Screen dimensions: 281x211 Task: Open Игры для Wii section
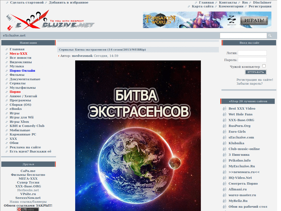tap(21, 117)
